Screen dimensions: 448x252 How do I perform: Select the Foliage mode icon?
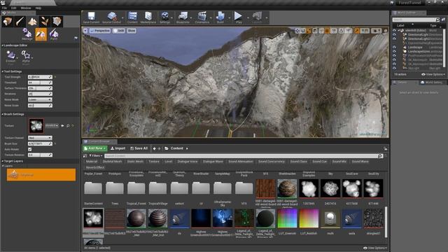[x=44, y=22]
